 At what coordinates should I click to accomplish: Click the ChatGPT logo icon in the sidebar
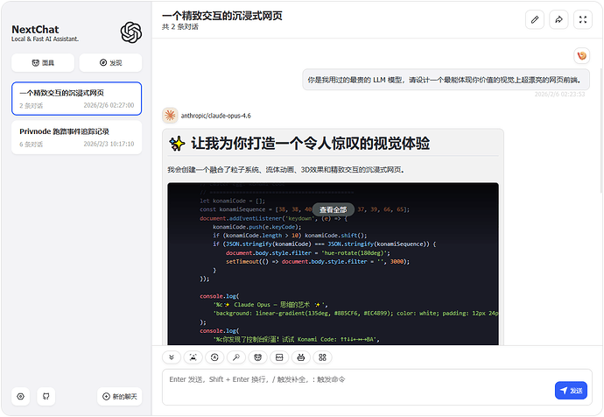131,32
